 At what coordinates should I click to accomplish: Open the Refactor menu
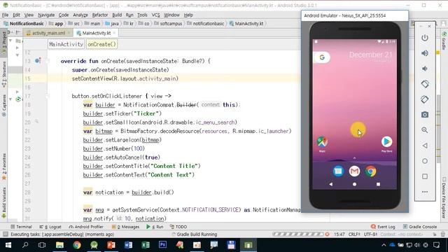coord(100,15)
